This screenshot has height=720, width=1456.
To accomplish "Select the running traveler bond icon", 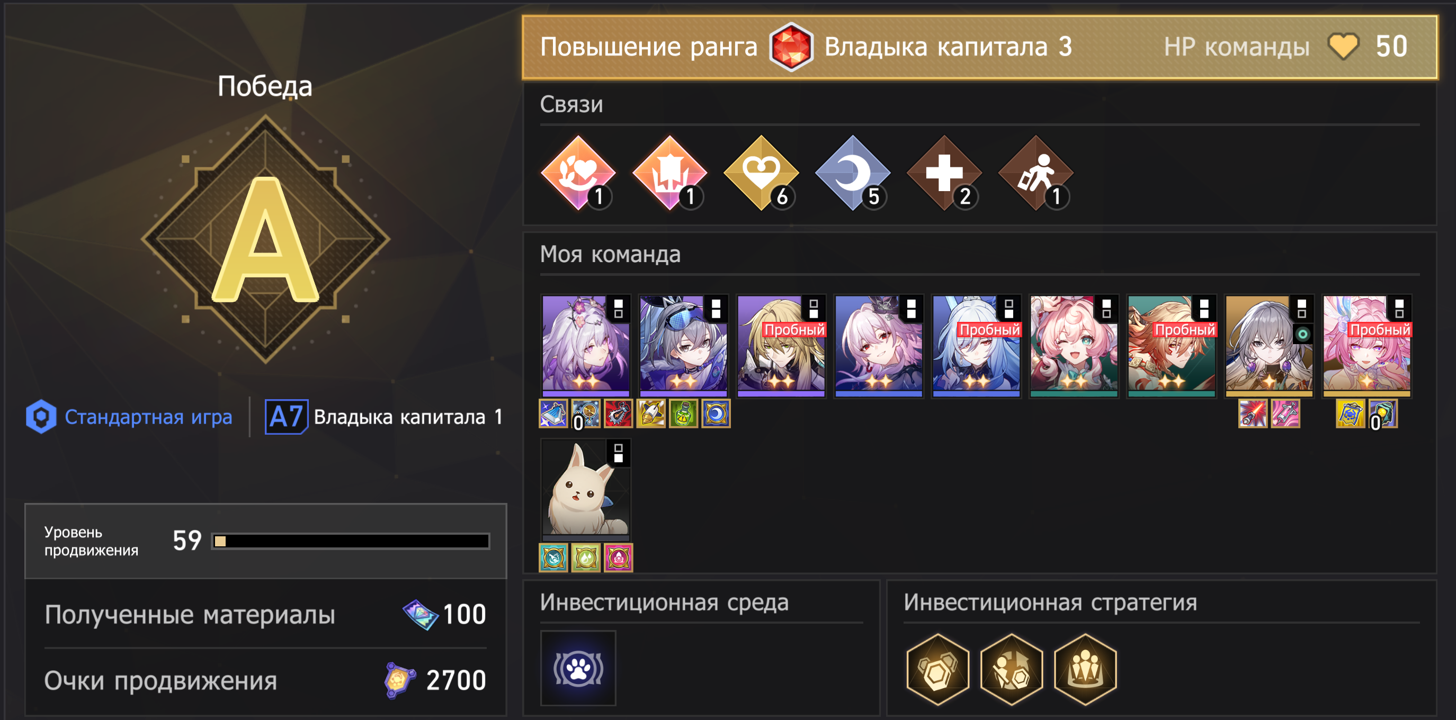I will pyautogui.click(x=1036, y=173).
